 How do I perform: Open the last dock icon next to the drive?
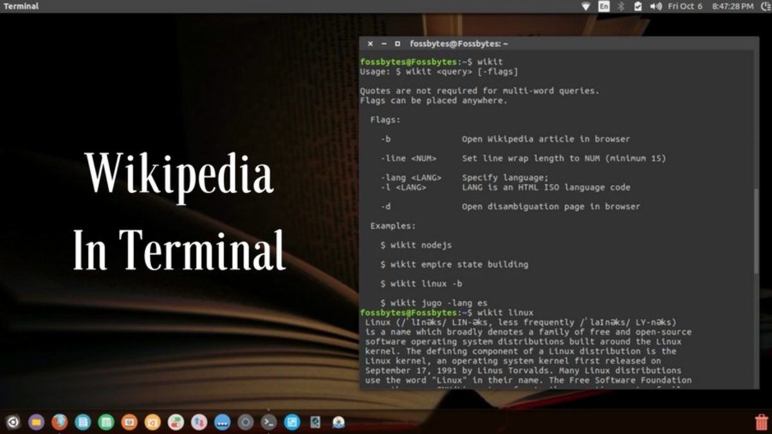[x=338, y=422]
